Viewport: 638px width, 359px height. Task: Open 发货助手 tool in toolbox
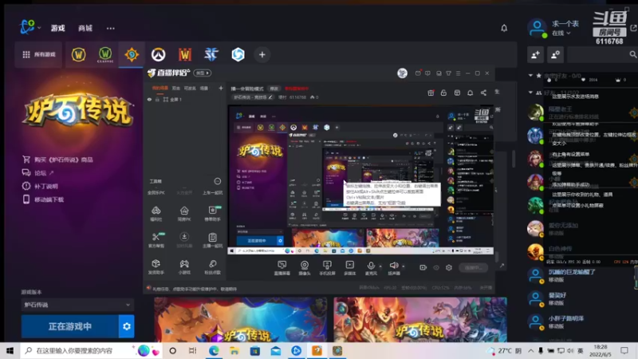pos(156,266)
